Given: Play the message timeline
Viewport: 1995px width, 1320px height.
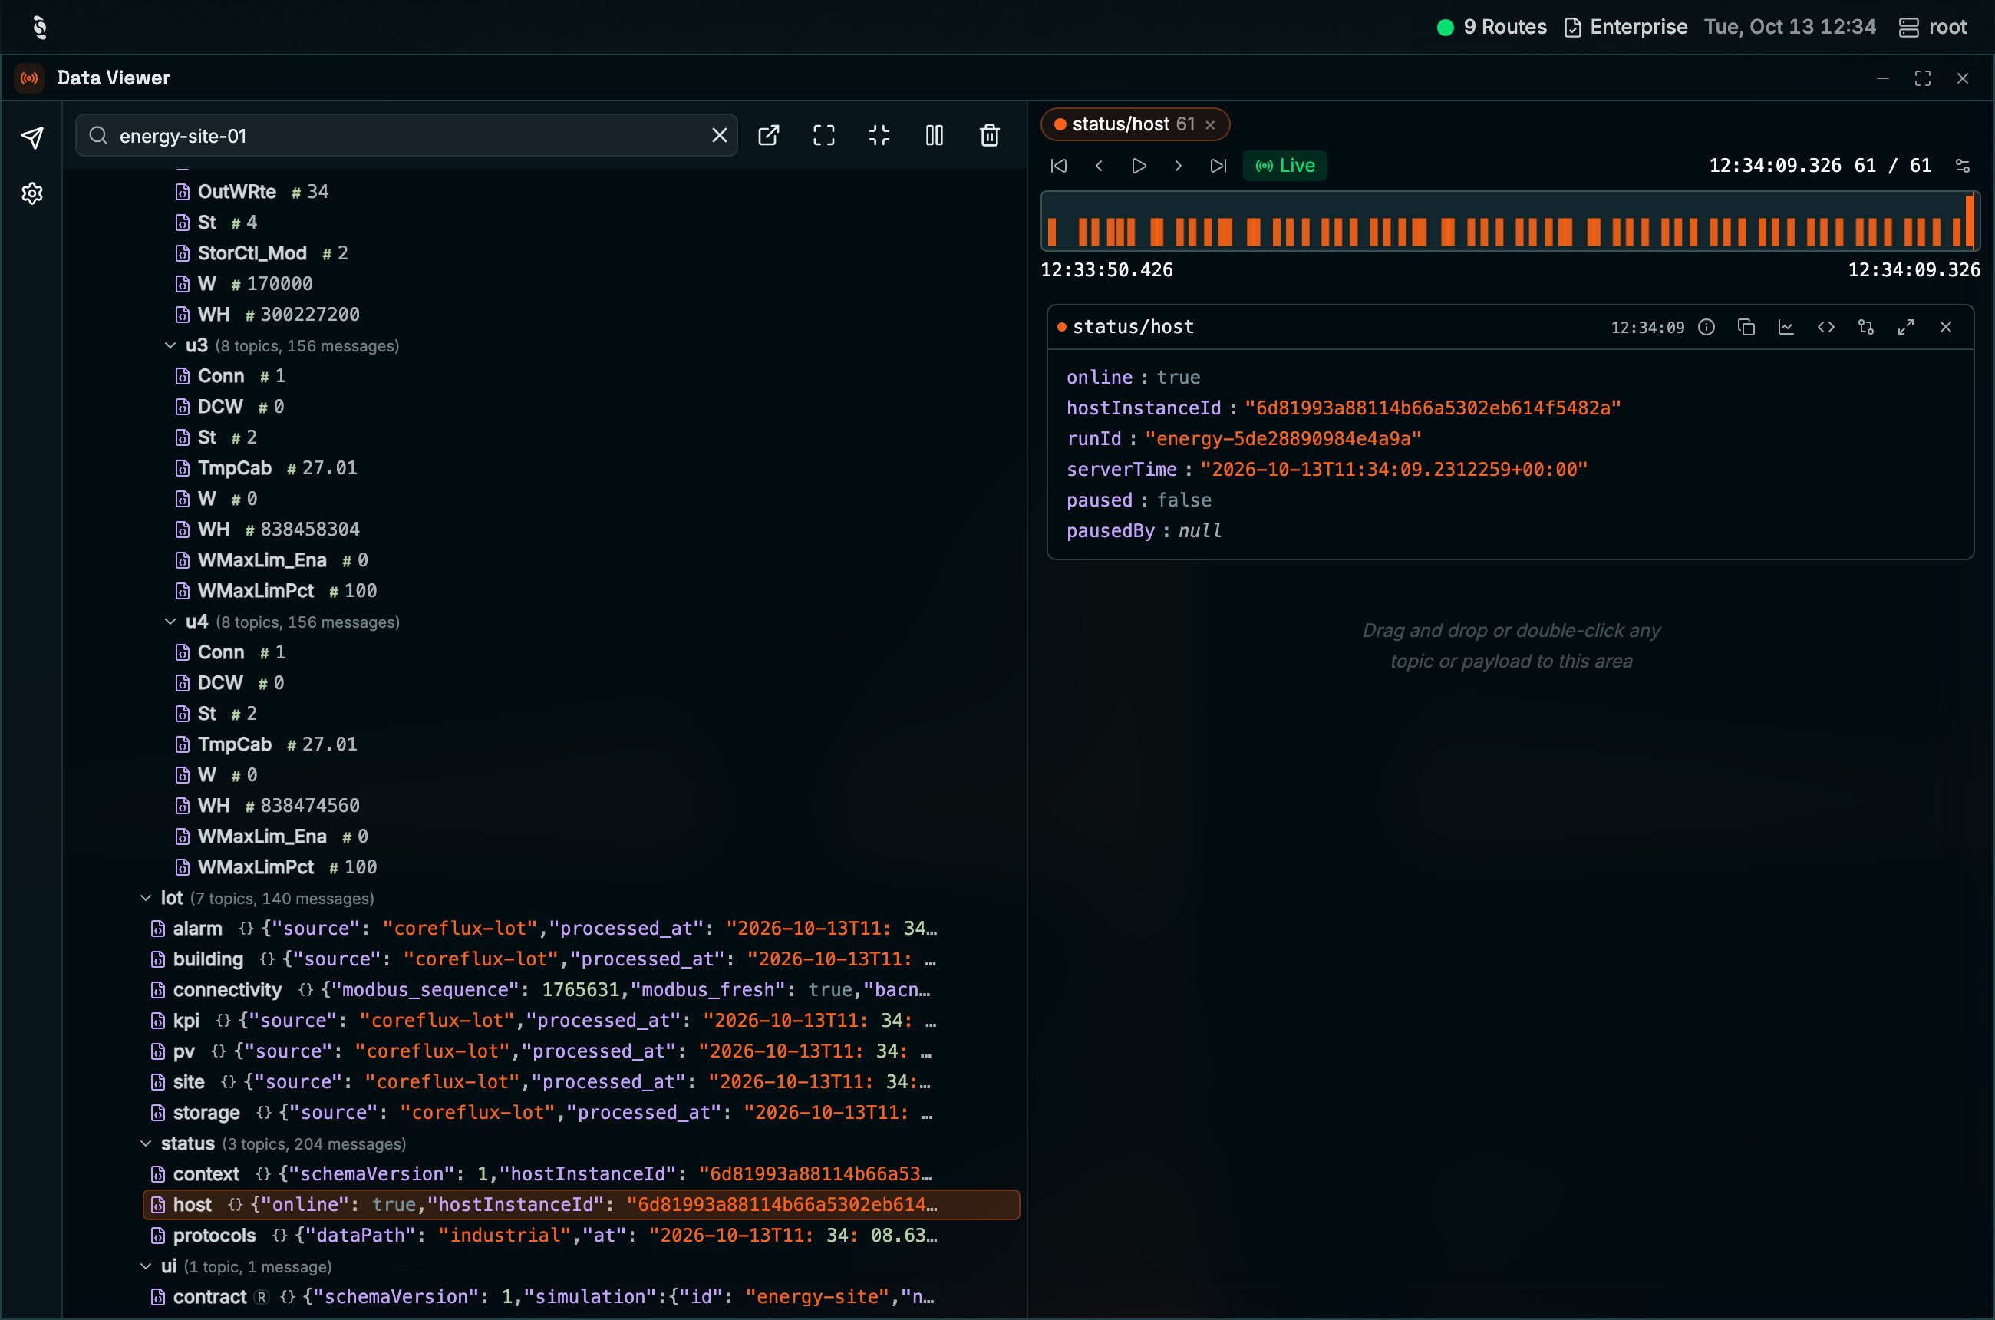Looking at the screenshot, I should pos(1138,166).
